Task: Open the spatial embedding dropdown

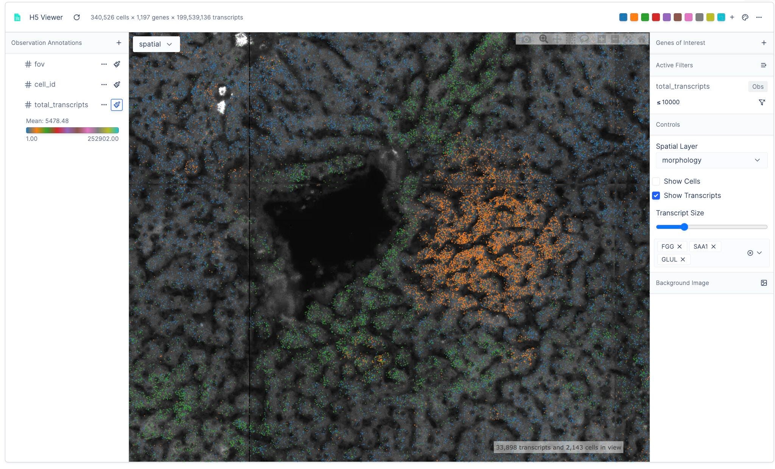Action: coord(156,44)
